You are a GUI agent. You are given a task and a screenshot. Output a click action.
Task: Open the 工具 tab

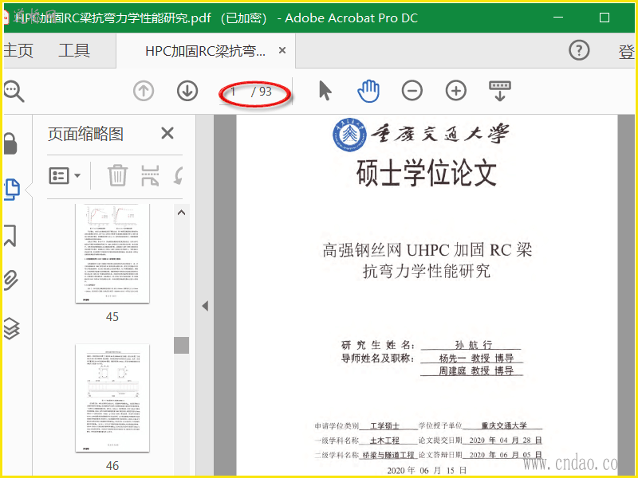coord(74,51)
